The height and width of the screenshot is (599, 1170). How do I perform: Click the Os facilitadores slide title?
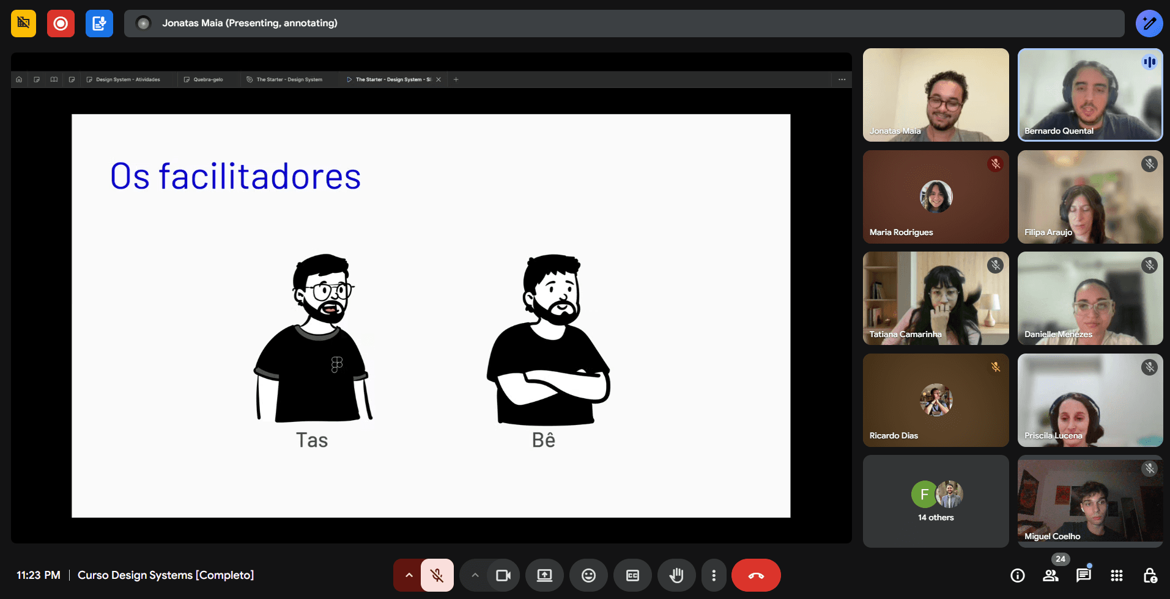pos(235,176)
